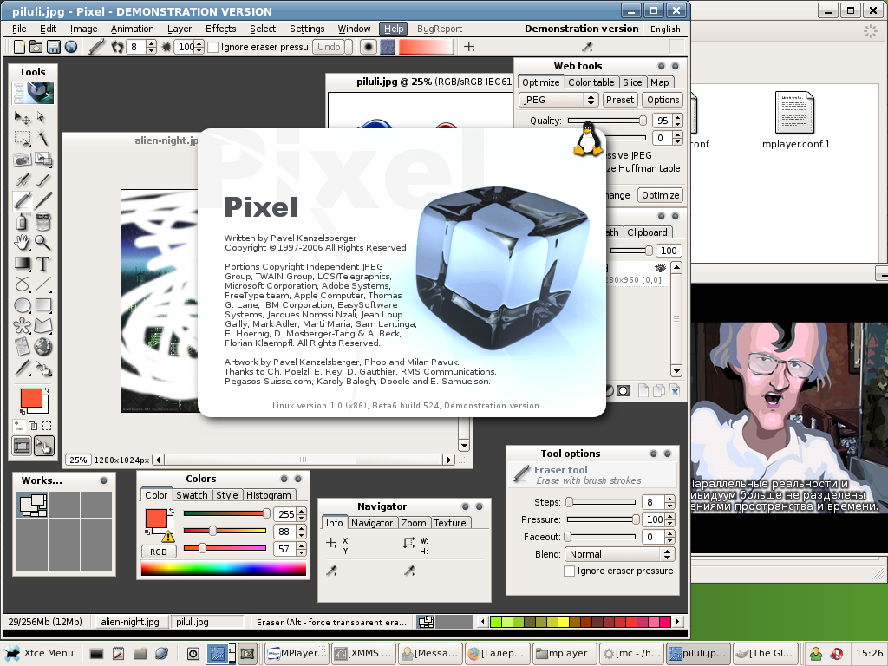The width and height of the screenshot is (888, 666).
Task: Click the RGB color mode button
Action: click(159, 552)
